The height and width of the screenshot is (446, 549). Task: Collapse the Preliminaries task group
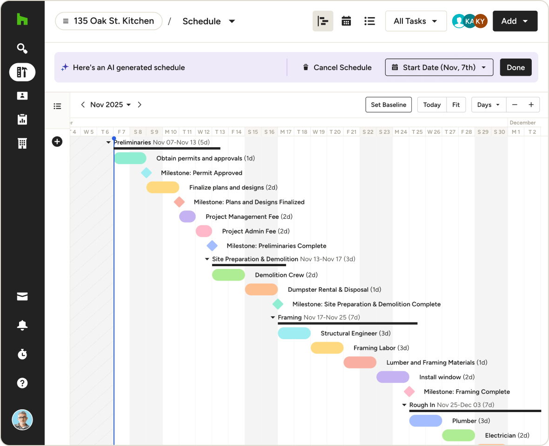point(108,143)
